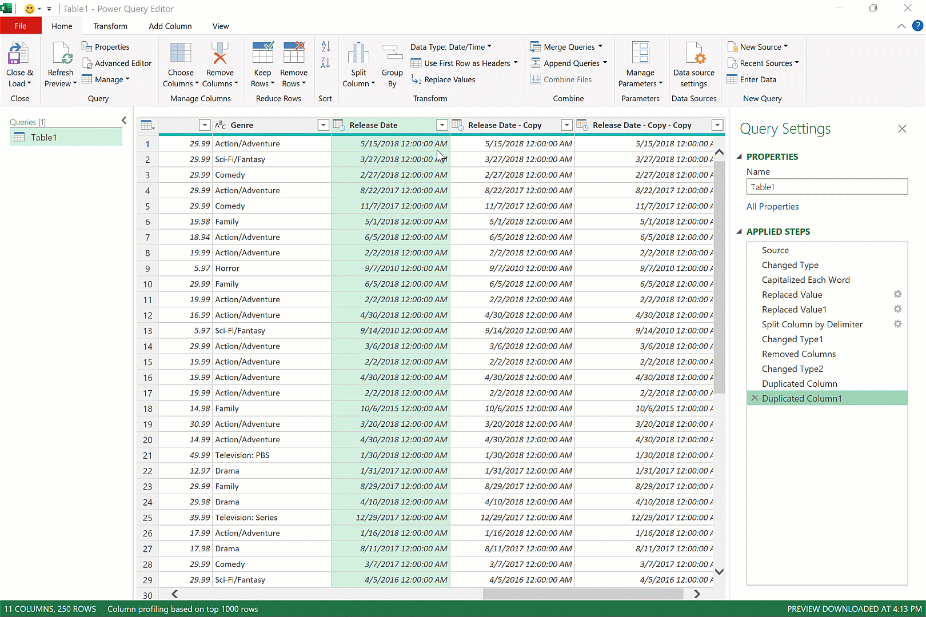Open the Advanced Editor

(117, 63)
